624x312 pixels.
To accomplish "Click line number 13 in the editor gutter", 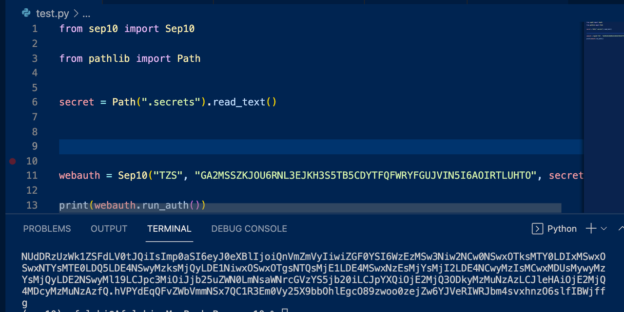I will pyautogui.click(x=32, y=205).
